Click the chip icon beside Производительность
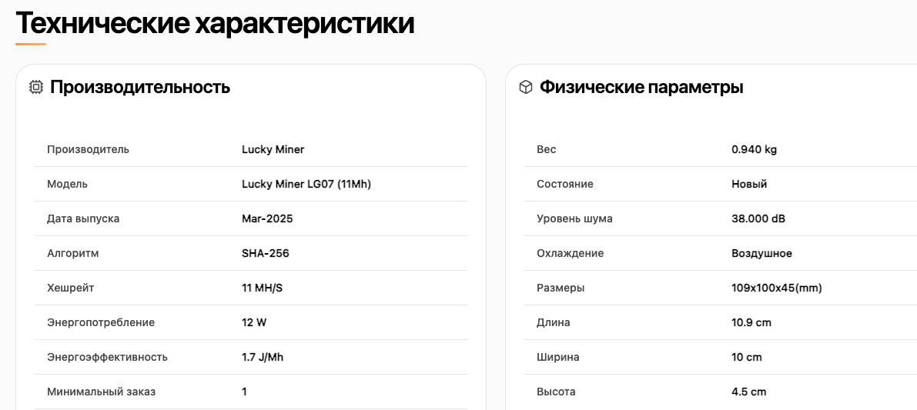 click(36, 88)
